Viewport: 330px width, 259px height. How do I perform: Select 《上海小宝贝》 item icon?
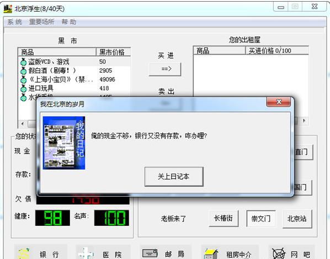[x=23, y=79]
